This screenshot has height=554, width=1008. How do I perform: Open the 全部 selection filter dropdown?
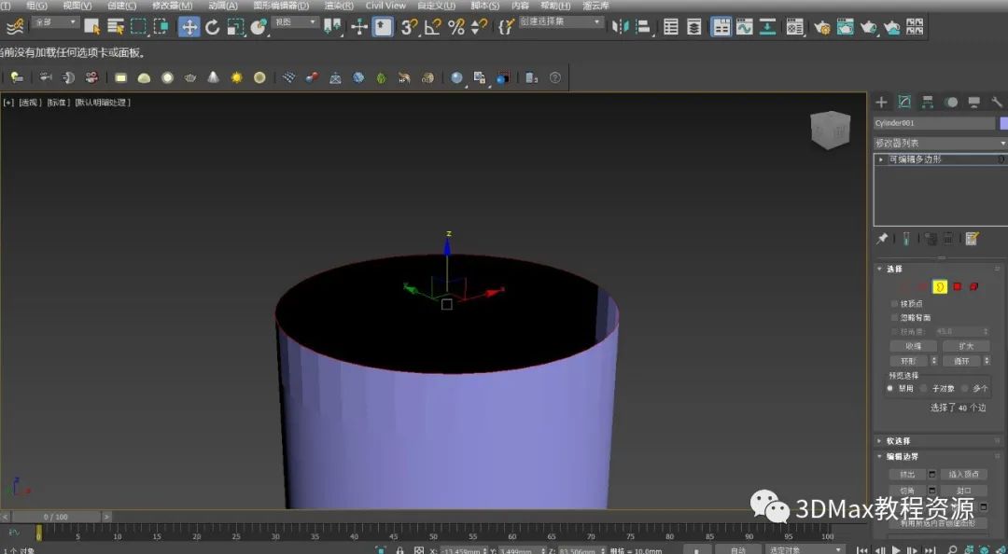(56, 22)
